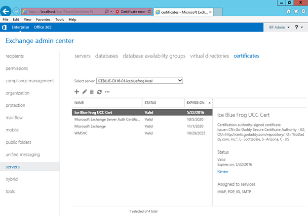Click the browser Forward arrow button

pos(16,11)
